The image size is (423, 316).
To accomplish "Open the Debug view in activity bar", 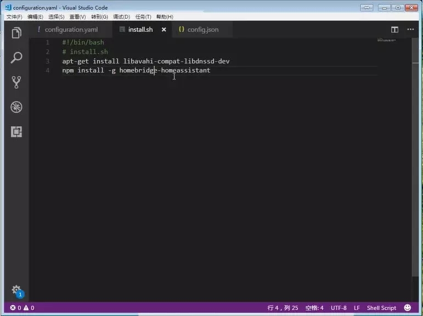I will tap(16, 107).
